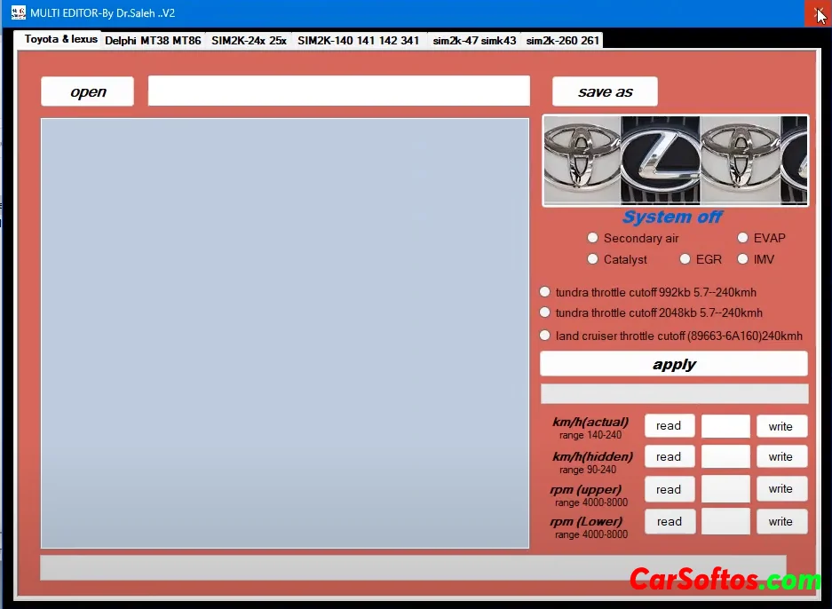Screen dimensions: 832x609
Task: Choose land cruiser throttle cutoff option
Action: (x=545, y=336)
